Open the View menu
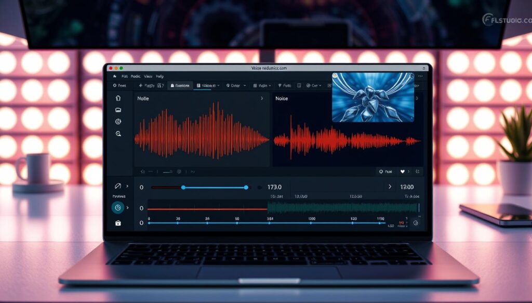The image size is (532, 303). point(149,77)
